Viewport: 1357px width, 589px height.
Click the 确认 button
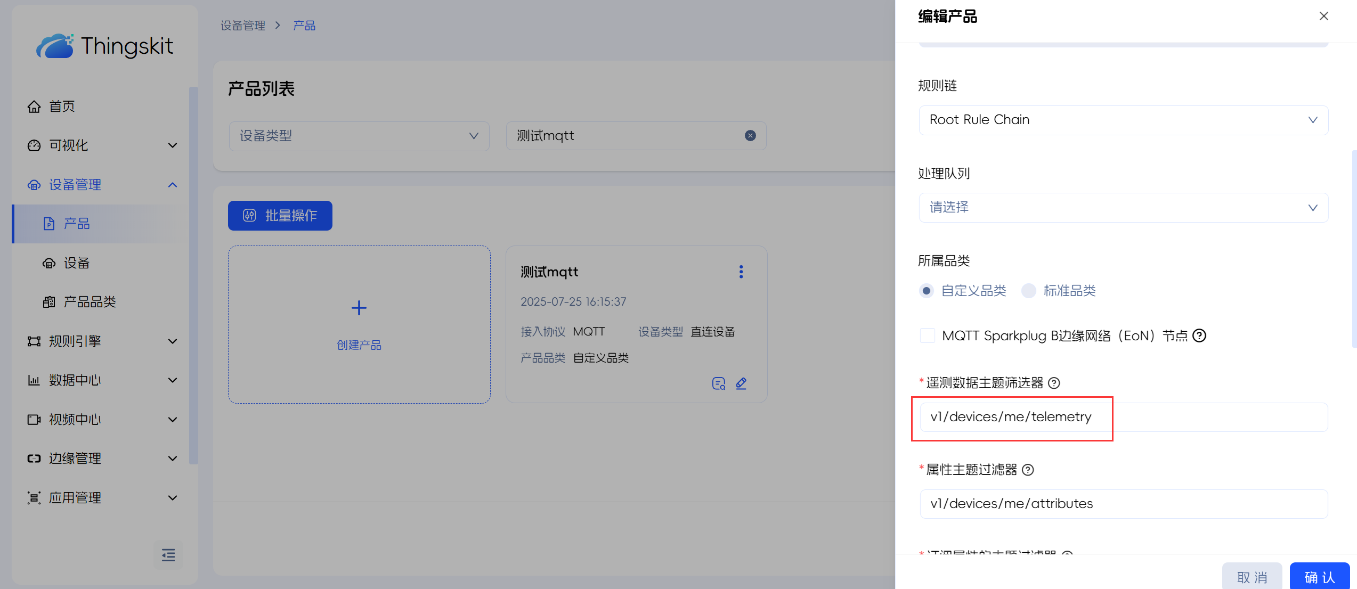[1319, 577]
